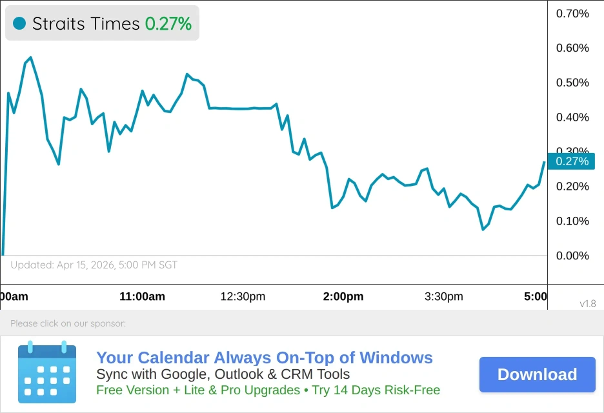The height and width of the screenshot is (413, 604).
Task: Click the 0.50% y-axis label
Action: click(572, 83)
